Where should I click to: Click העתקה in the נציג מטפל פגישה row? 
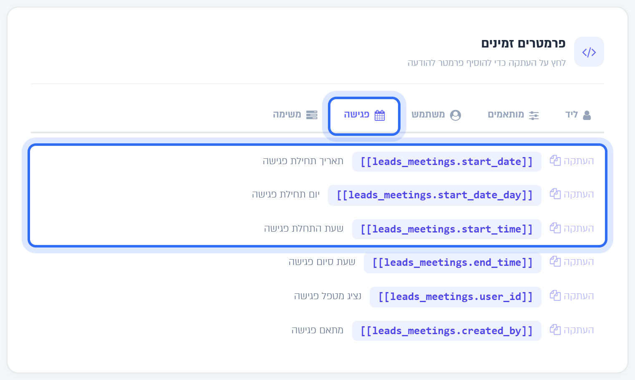578,296
